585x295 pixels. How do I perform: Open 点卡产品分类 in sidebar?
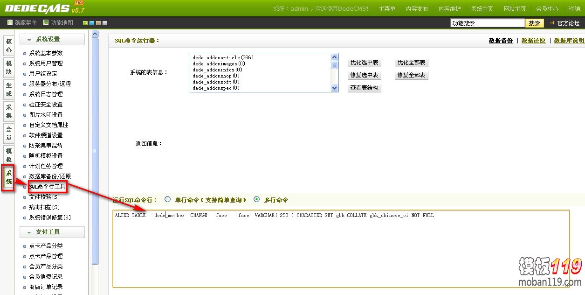[46, 246]
